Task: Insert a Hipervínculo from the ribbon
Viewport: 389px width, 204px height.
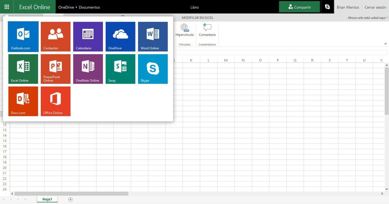Action: 185,31
